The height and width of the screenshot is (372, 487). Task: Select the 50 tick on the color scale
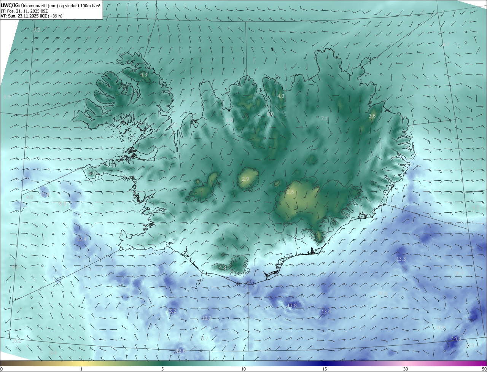click(484, 369)
